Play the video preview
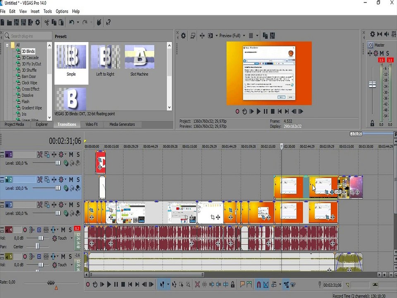 pos(258,111)
